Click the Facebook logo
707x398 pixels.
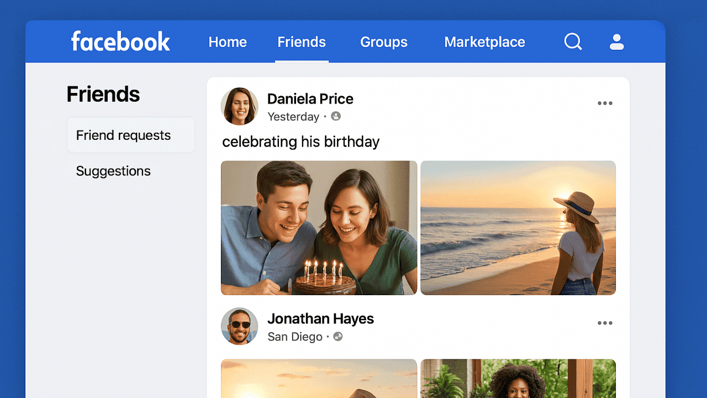pyautogui.click(x=120, y=41)
